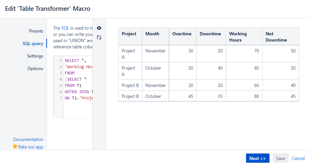310x165 pixels.
Task: Select the SQL query tab
Action: point(33,44)
